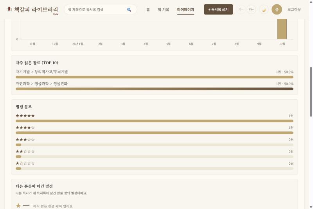Go to 홈 menu

pos(148,9)
